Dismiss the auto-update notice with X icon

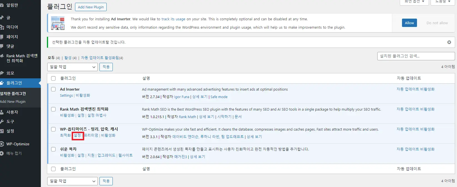[x=449, y=42]
